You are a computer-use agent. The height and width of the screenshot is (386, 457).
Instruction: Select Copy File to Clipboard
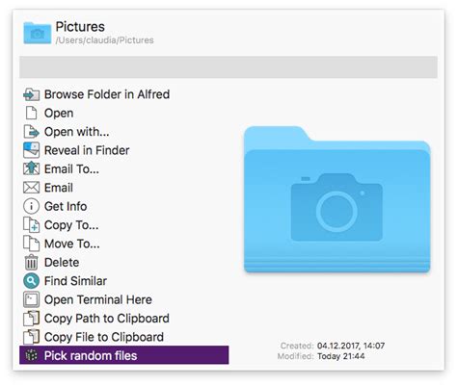click(x=124, y=337)
